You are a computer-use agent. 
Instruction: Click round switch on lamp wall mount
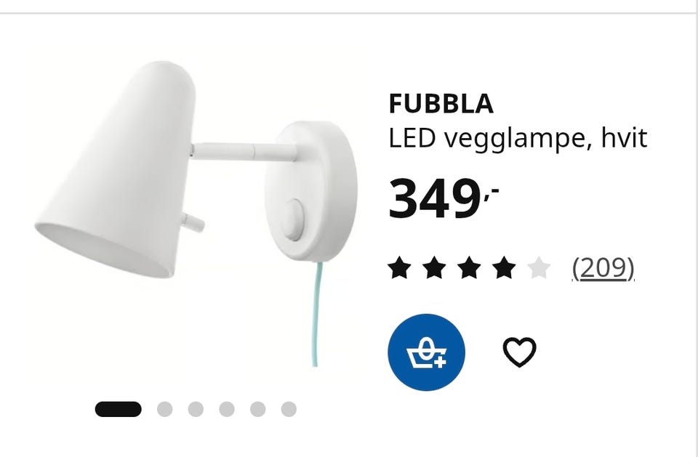(x=292, y=220)
